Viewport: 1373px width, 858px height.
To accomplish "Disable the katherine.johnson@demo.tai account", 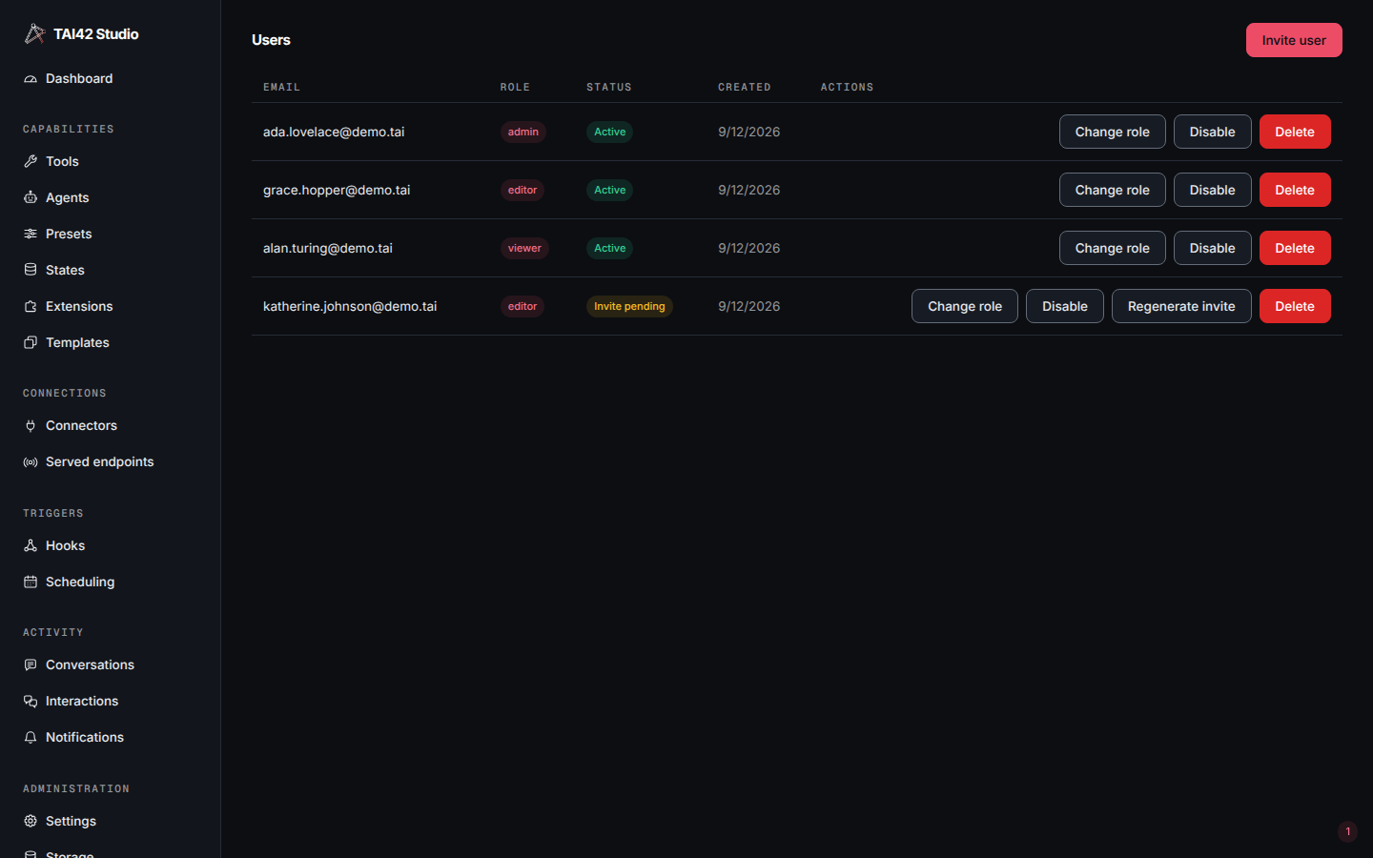I will pyautogui.click(x=1065, y=306).
